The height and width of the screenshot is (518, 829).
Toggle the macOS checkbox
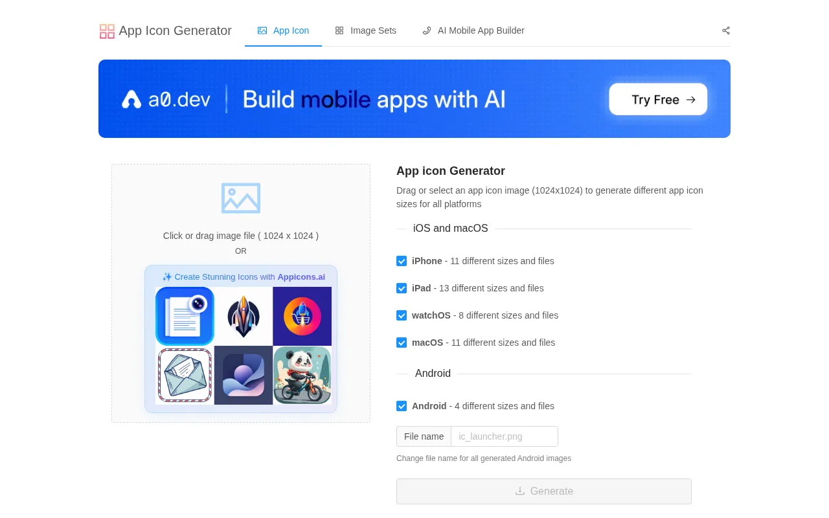pos(402,343)
